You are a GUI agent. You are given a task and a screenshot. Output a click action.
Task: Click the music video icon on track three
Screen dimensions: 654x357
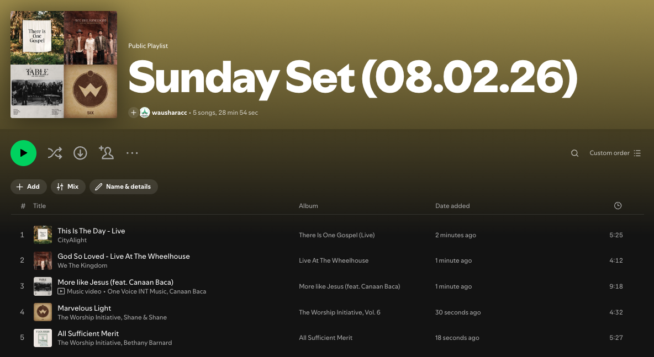(x=61, y=291)
